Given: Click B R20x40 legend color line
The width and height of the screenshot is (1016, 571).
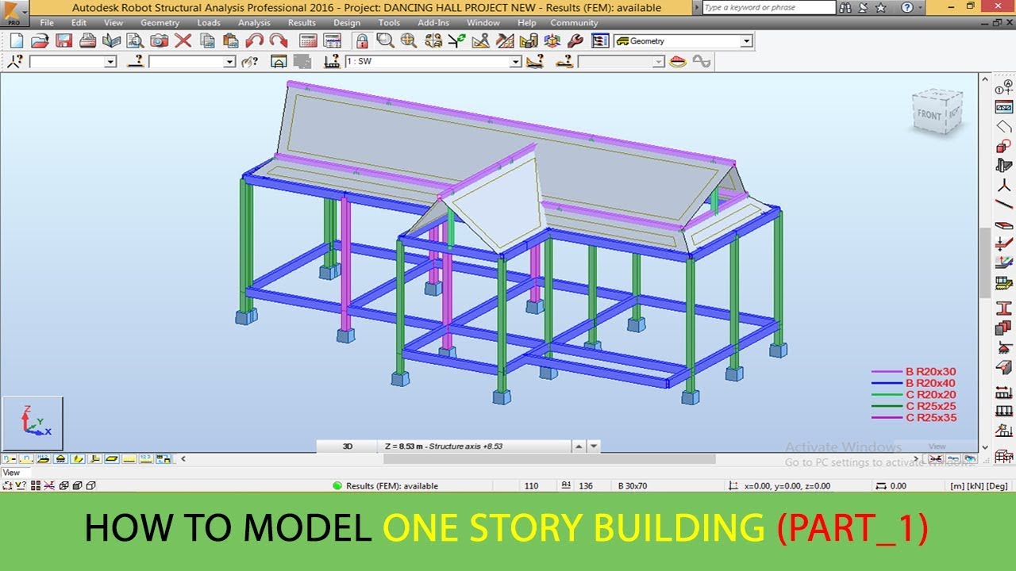Looking at the screenshot, I should pos(887,383).
